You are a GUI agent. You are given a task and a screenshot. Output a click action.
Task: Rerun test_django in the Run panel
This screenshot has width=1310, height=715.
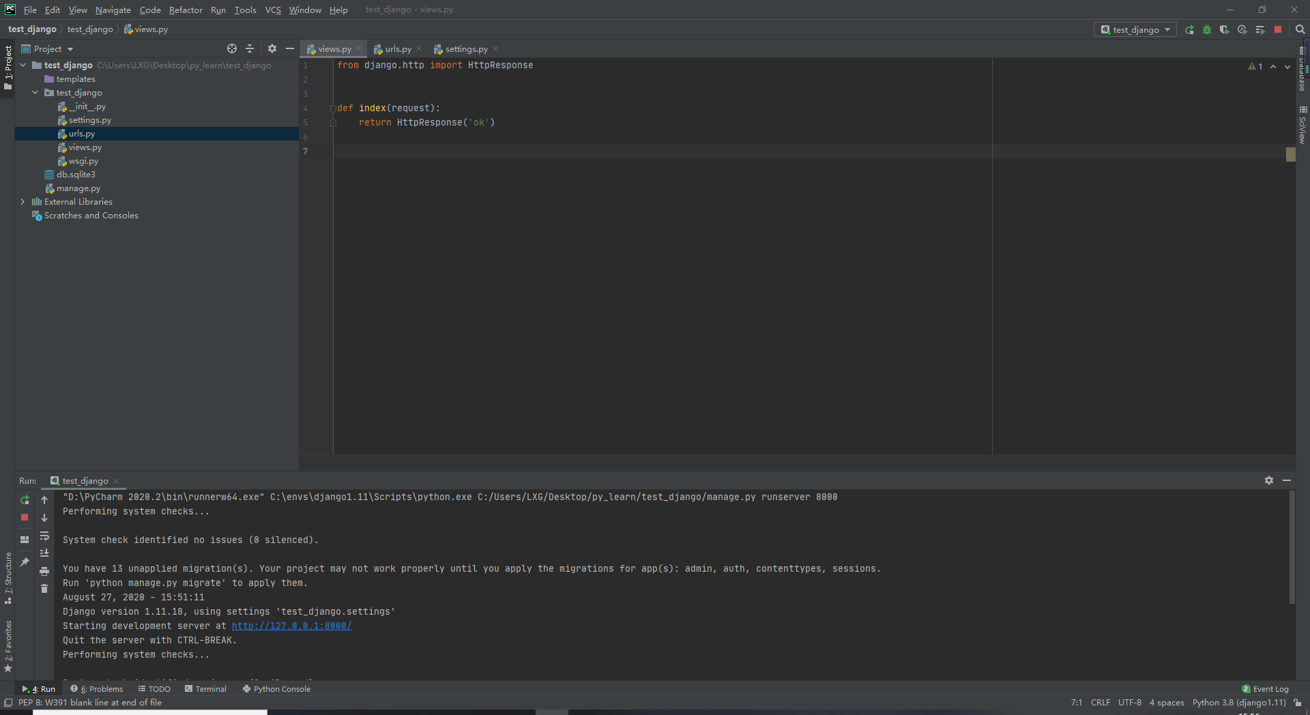(x=25, y=500)
